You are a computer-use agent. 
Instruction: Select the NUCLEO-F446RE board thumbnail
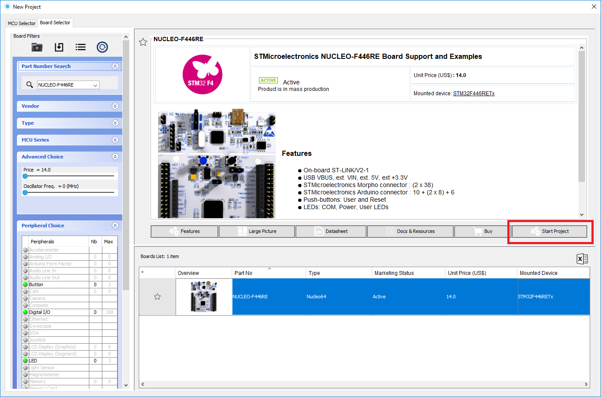coord(204,297)
